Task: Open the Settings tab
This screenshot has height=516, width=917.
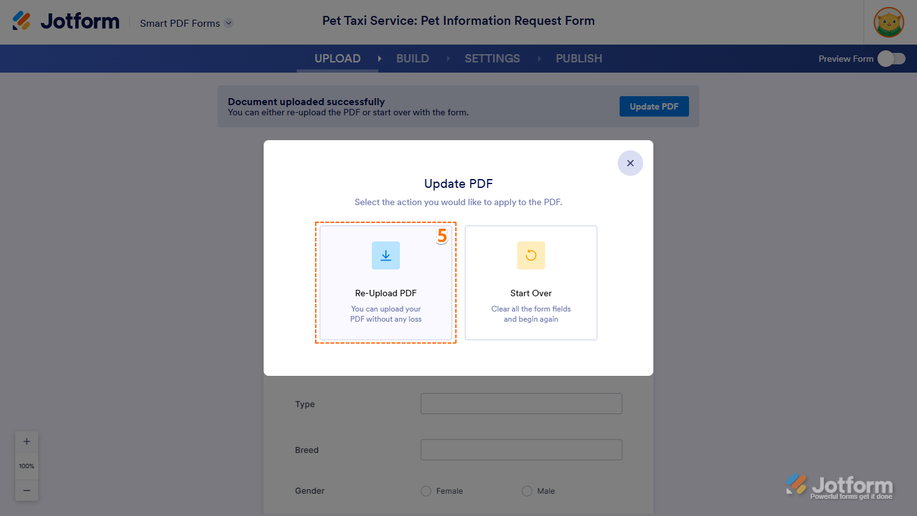Action: coord(492,59)
